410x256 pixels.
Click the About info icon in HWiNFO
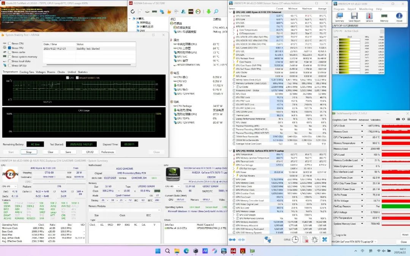click(399, 17)
